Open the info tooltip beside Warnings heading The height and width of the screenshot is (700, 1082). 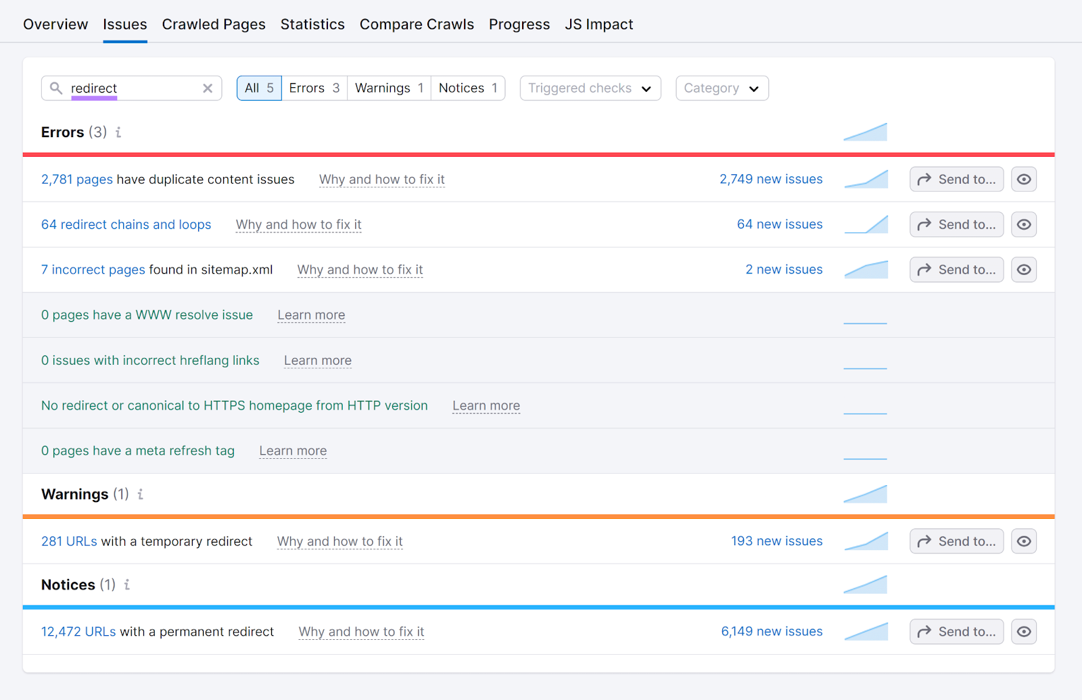[140, 494]
